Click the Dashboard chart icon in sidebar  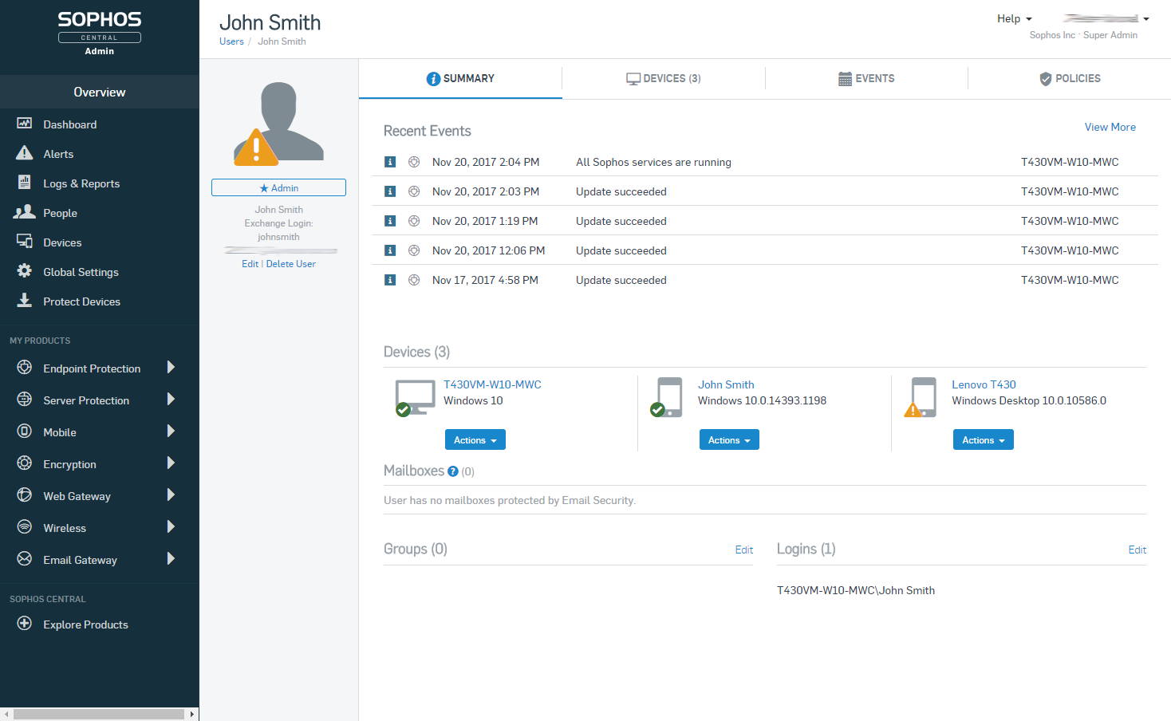tap(25, 124)
